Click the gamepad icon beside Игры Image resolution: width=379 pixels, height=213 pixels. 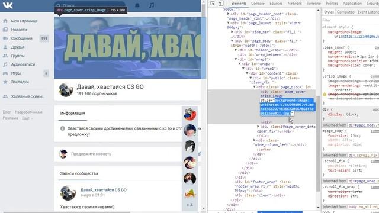5,73
